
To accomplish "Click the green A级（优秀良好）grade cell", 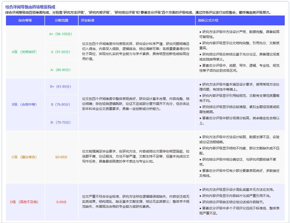I will coord(24,52).
